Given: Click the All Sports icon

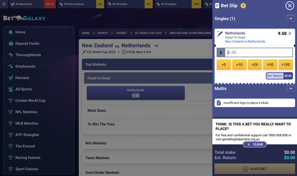Looking at the screenshot, I should [x=10, y=89].
